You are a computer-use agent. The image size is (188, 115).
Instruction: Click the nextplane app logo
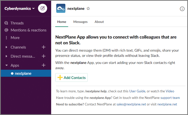pos(61,8)
